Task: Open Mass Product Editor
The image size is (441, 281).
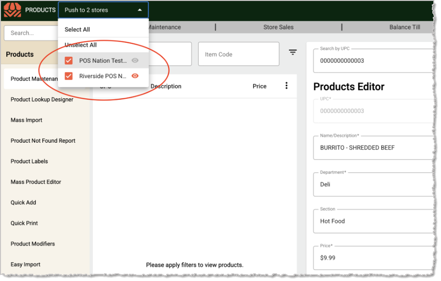Action: (36, 182)
